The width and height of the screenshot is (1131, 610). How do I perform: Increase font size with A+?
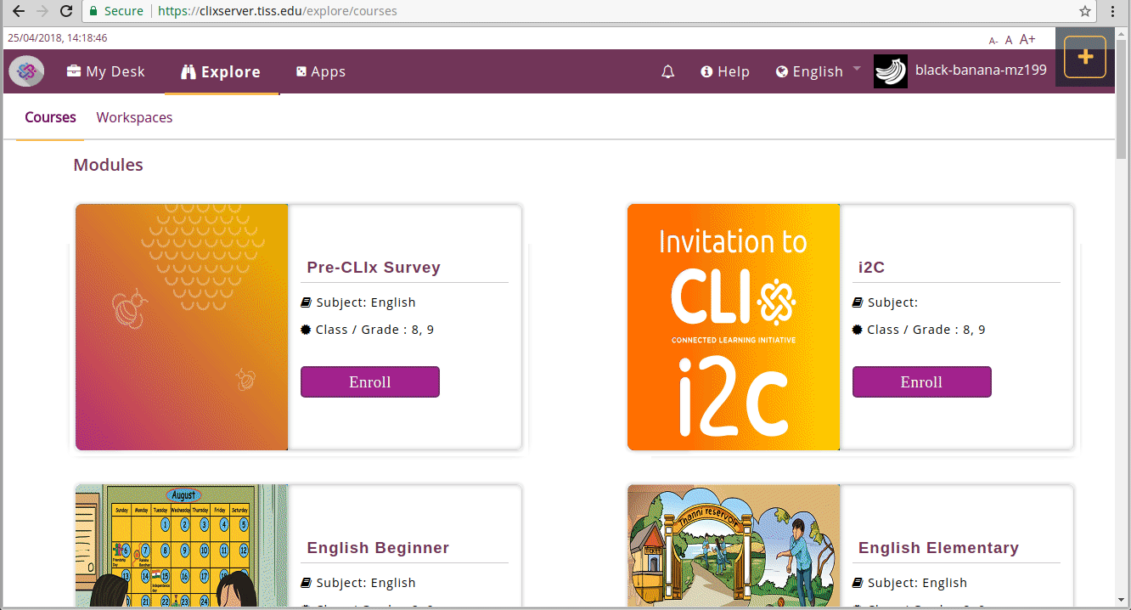pyautogui.click(x=1027, y=39)
